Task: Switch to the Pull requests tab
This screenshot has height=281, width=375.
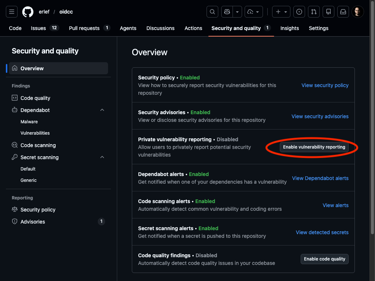Action: (89, 28)
